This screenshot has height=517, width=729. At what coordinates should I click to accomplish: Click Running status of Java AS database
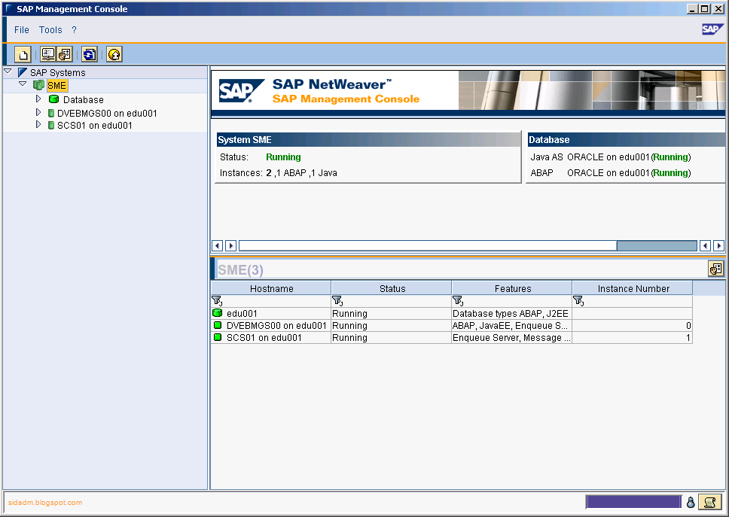[670, 157]
